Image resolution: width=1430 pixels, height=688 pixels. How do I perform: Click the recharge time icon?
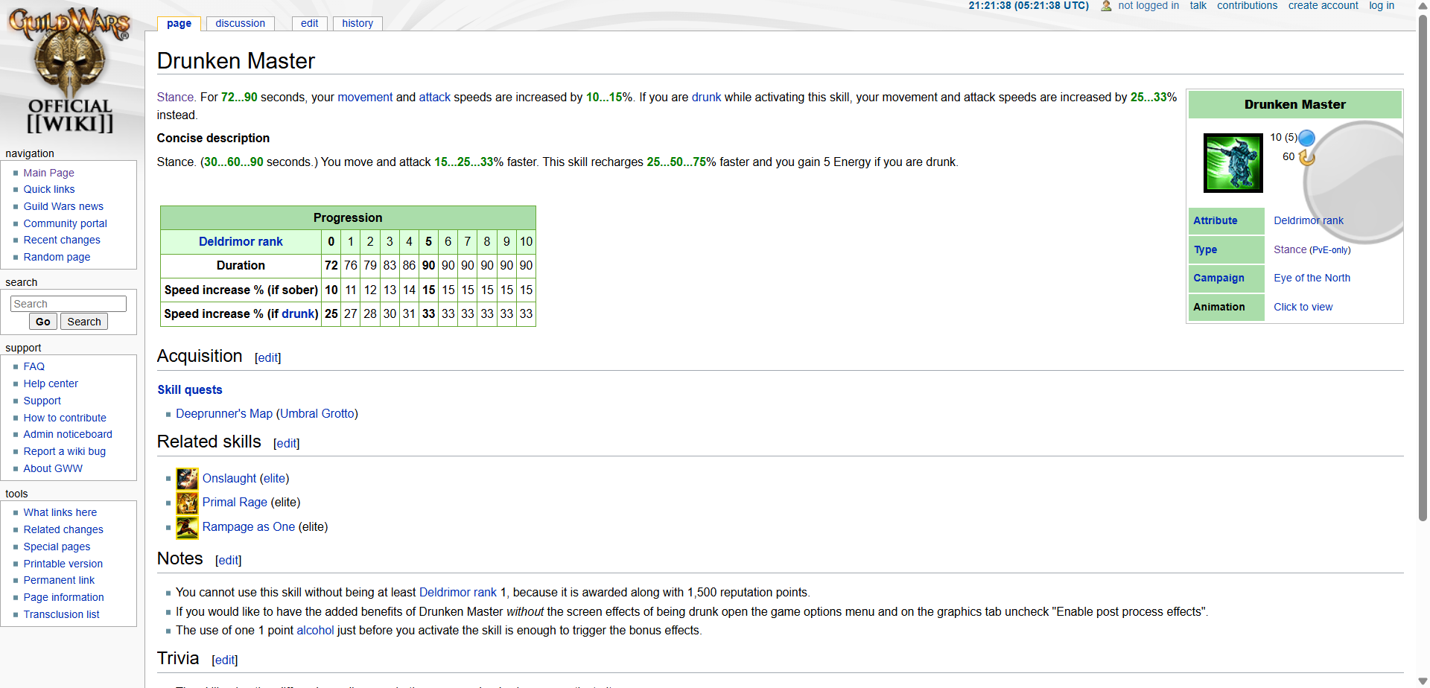[1306, 157]
